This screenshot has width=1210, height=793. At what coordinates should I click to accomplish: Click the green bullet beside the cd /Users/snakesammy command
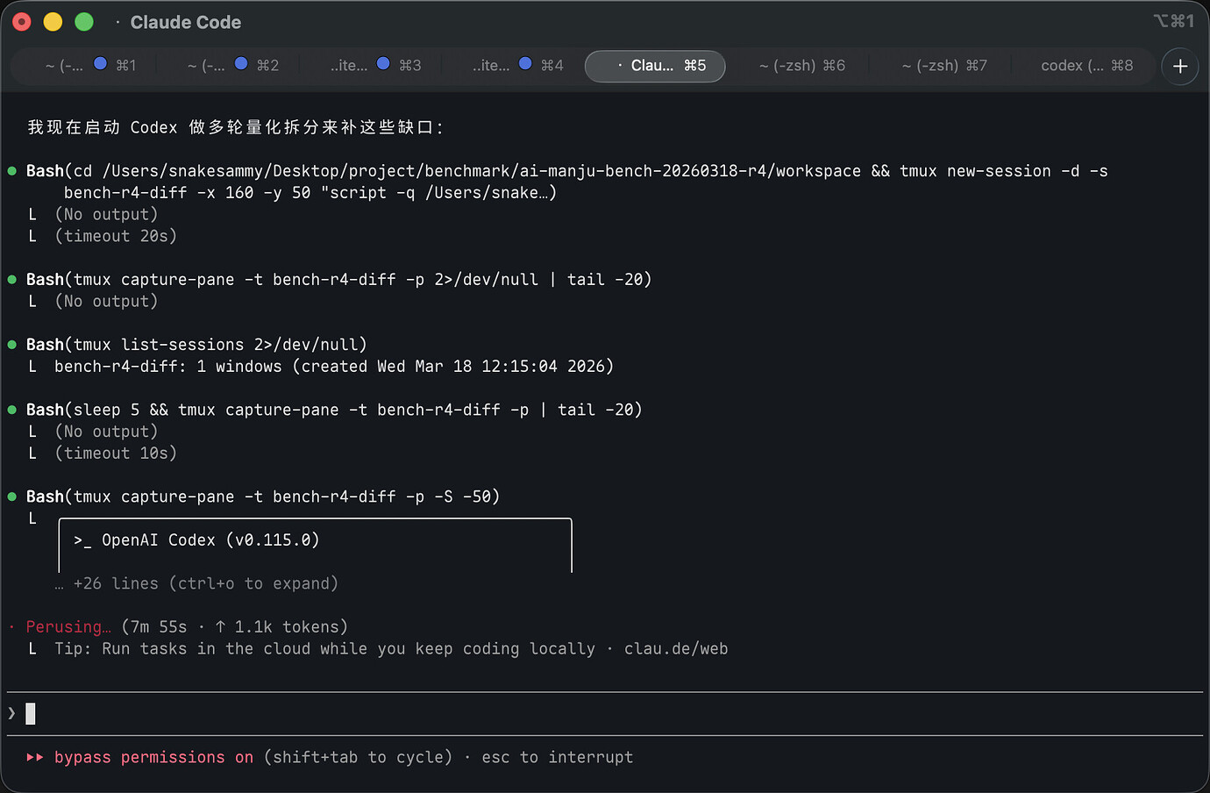coord(12,171)
